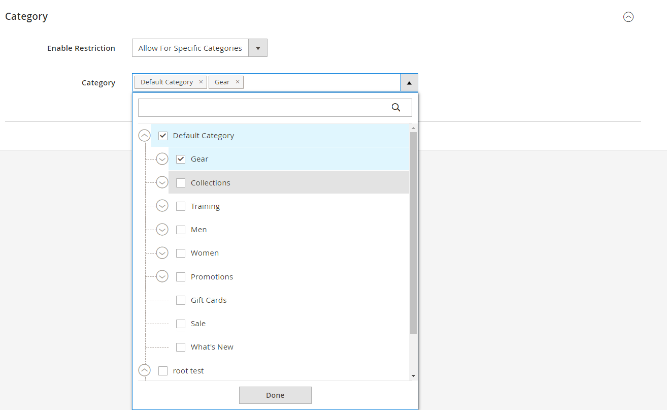
Task: Expand the Women subcategory arrow
Action: pyautogui.click(x=162, y=253)
